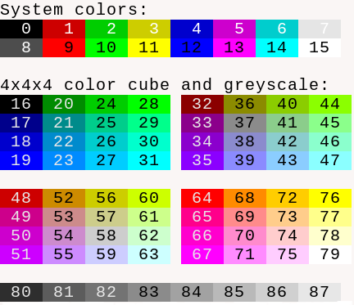The width and height of the screenshot is (354, 305).
Task: Click the bright green cell numbered 10
Action: pyautogui.click(x=107, y=47)
